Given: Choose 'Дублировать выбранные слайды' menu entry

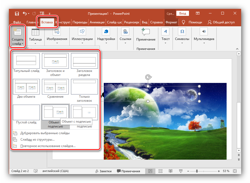Looking at the screenshot, I should [45, 133].
